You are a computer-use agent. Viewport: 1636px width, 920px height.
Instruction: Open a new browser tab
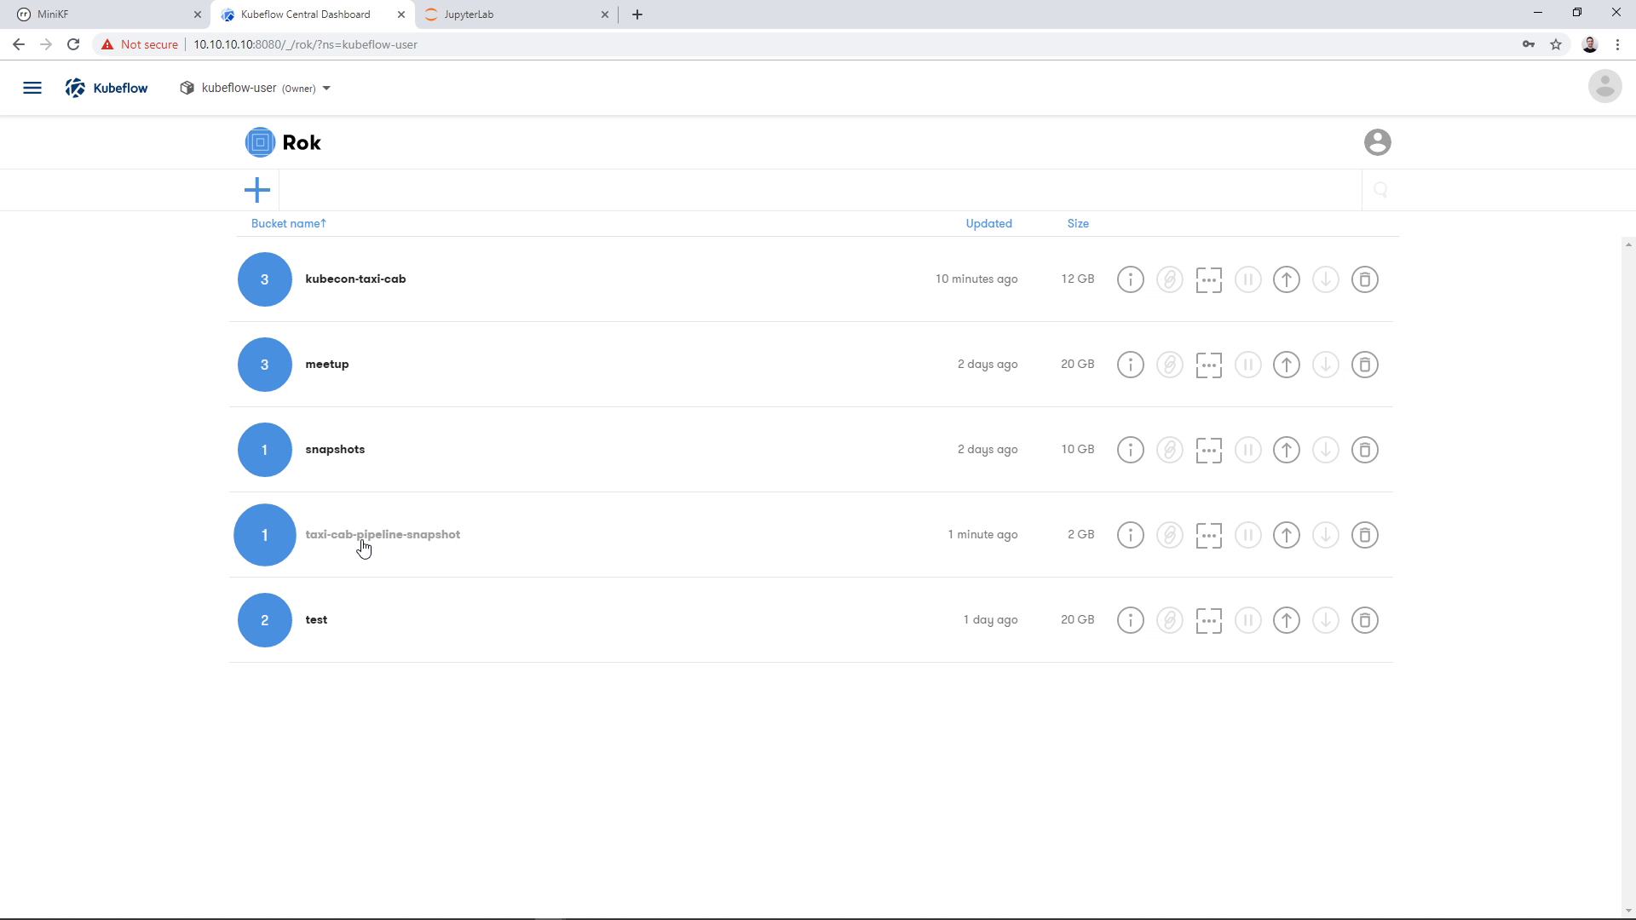coord(637,14)
